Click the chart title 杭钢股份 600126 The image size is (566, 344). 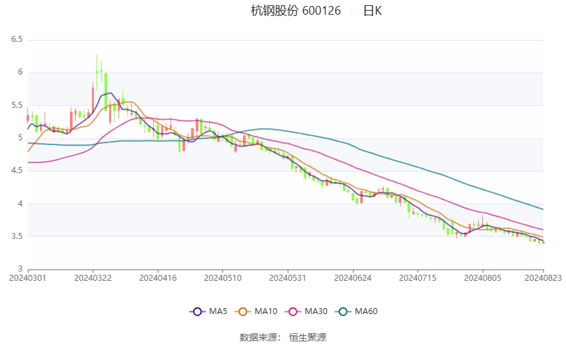296,11
